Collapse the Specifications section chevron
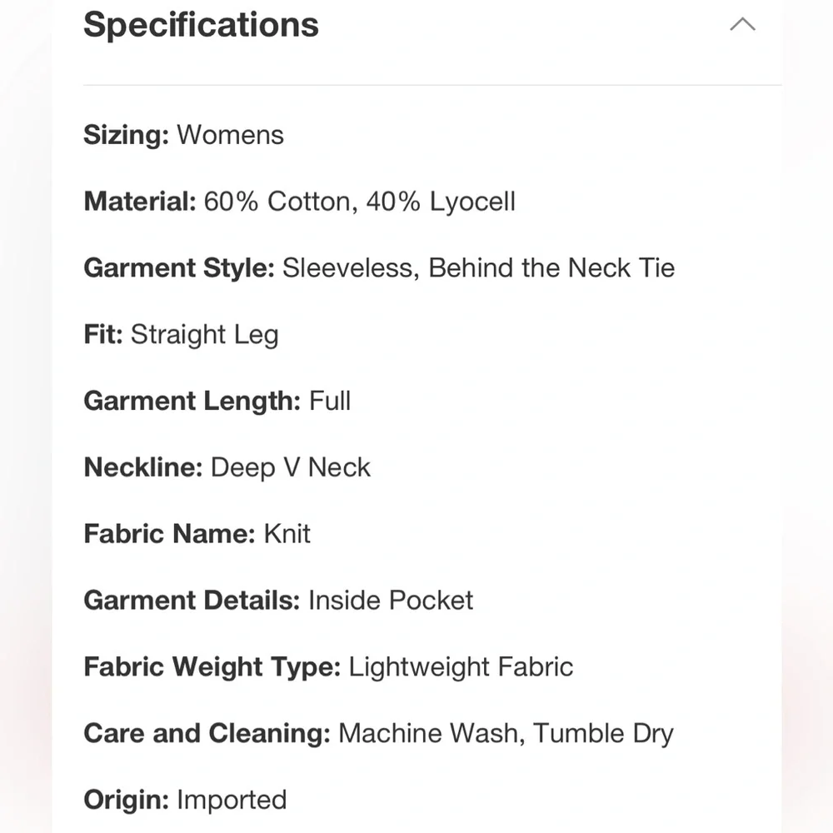833x833 pixels. tap(742, 25)
